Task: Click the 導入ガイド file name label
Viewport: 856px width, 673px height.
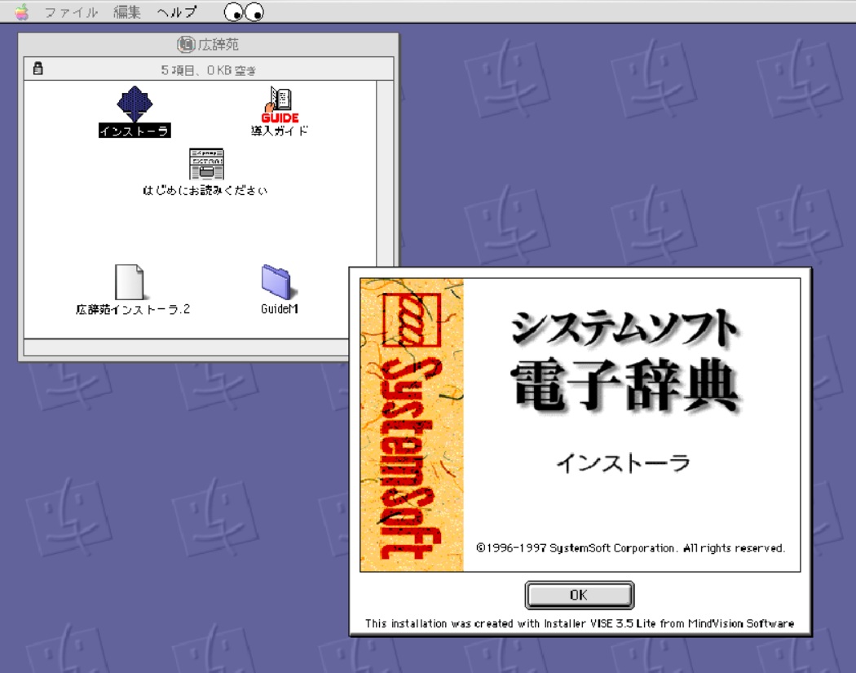Action: click(280, 131)
